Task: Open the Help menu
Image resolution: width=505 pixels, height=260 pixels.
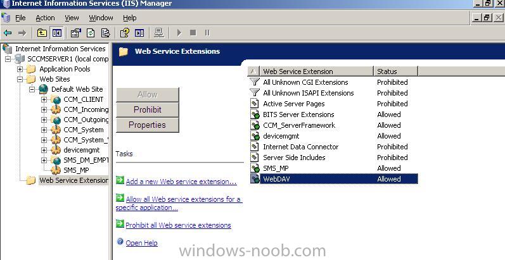Action: 129,18
